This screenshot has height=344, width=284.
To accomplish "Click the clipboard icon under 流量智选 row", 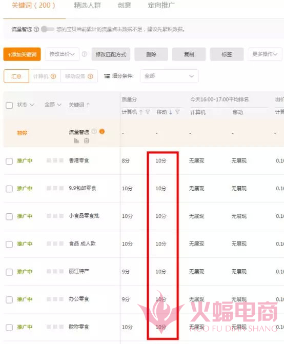I will [87, 140].
